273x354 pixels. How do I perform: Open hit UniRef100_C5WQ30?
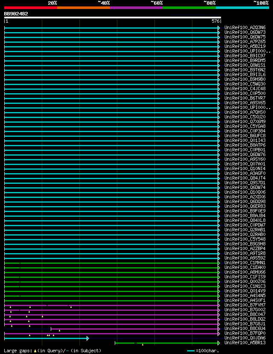[245, 84]
